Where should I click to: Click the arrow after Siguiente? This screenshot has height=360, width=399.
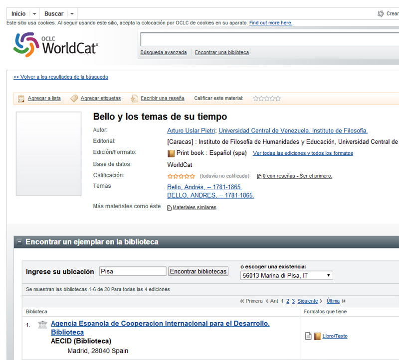pos(321,301)
